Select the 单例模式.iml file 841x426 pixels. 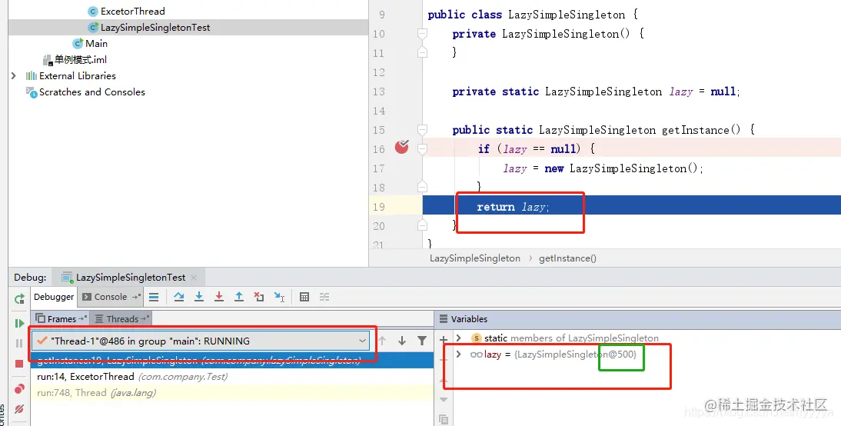pyautogui.click(x=81, y=59)
